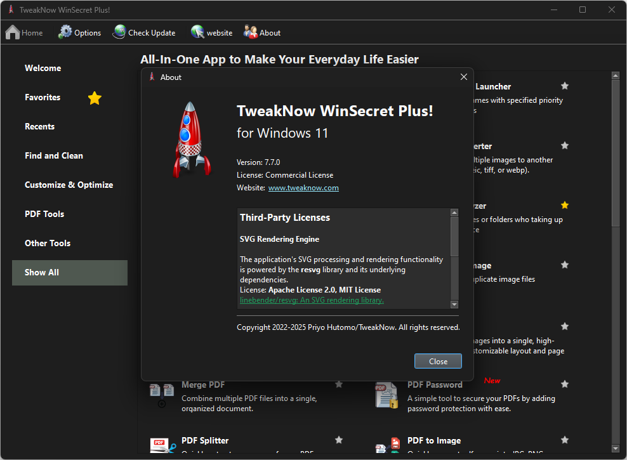Viewport: 627px width, 460px height.
Task: Unfavorite the yellow-starred folder size analyzer
Action: (x=565, y=205)
